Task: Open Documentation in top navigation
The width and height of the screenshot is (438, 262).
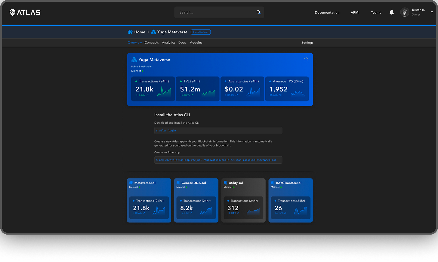Action: point(327,12)
